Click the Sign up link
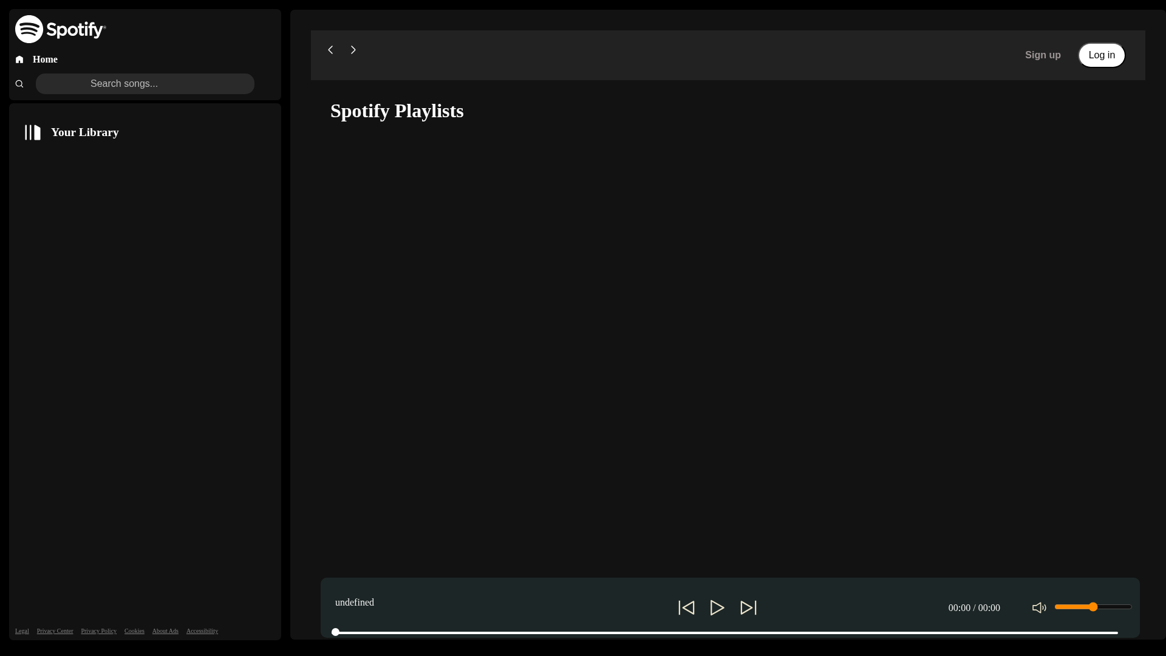 pyautogui.click(x=1043, y=55)
